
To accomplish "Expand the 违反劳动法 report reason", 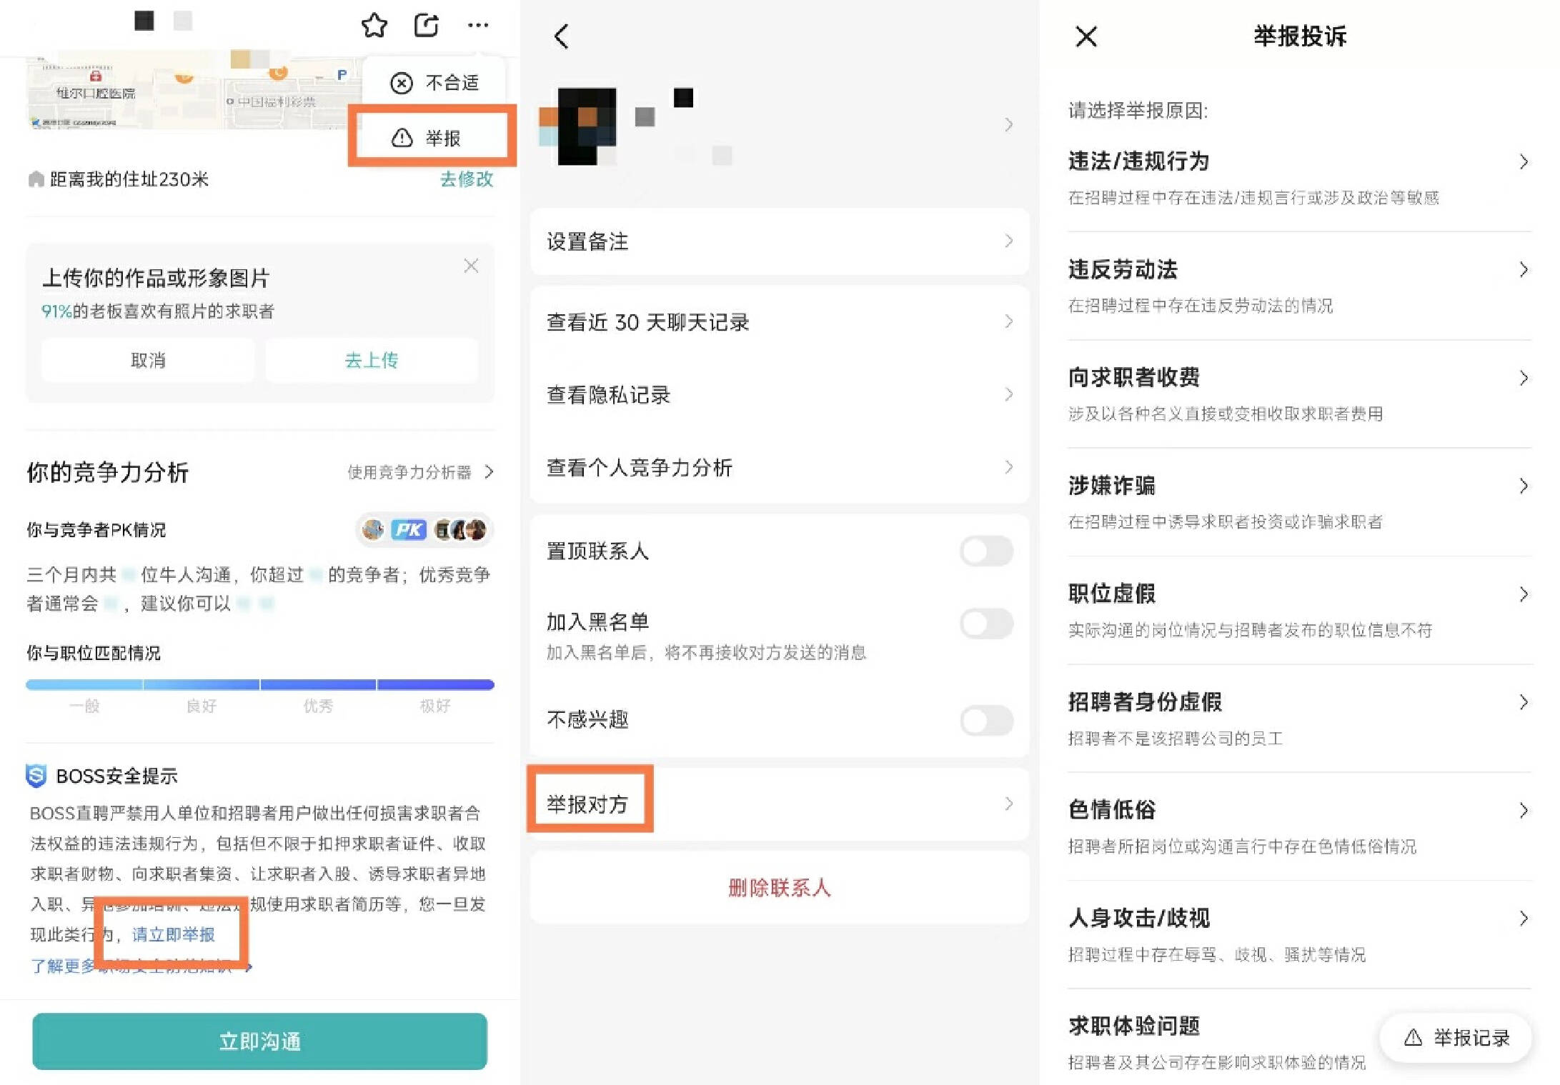I will click(1523, 270).
